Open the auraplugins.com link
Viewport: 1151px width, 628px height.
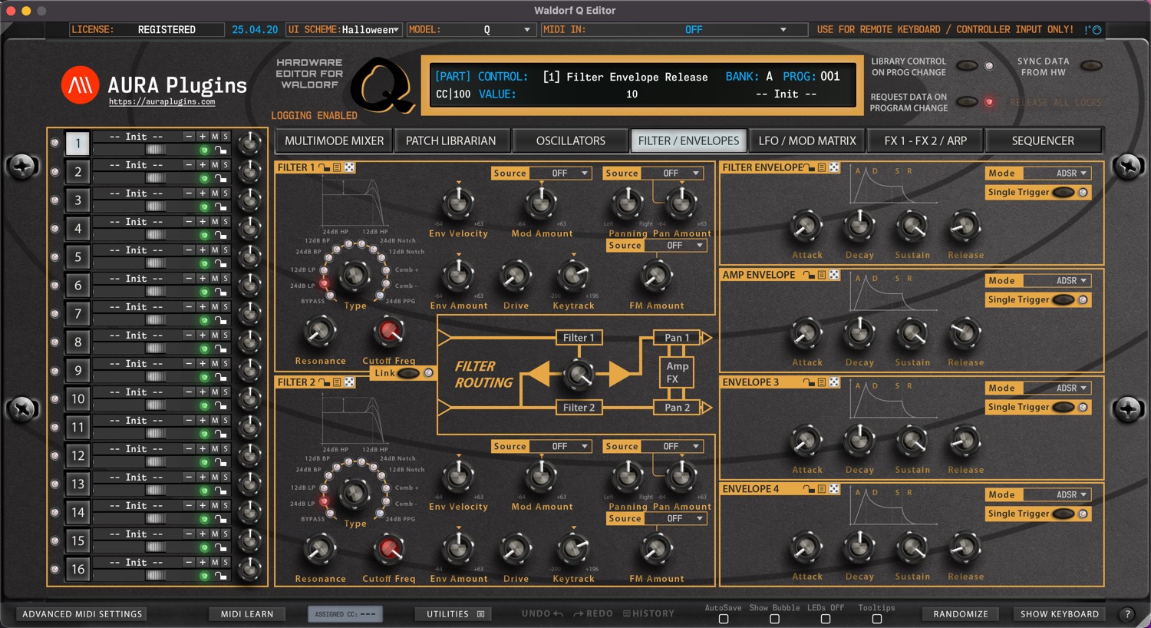[162, 101]
